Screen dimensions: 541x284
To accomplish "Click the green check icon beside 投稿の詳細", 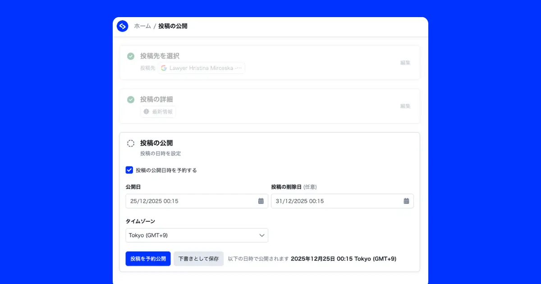I will pos(130,100).
